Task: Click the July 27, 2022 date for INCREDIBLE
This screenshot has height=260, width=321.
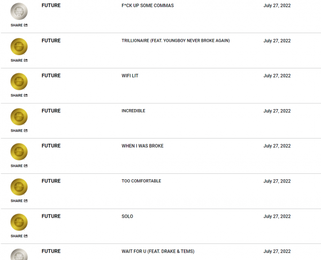Action: point(277,111)
